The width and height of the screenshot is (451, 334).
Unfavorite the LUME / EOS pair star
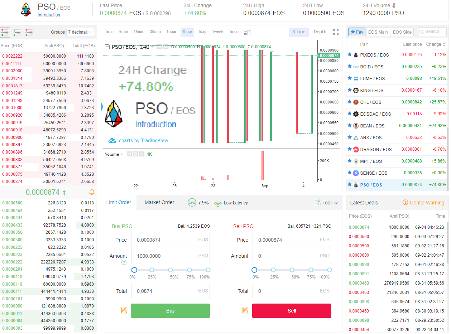[350, 78]
